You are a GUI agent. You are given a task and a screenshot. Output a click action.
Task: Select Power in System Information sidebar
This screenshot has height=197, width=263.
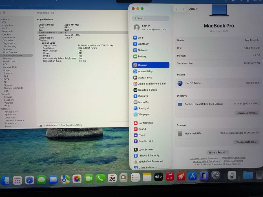pos(6,70)
